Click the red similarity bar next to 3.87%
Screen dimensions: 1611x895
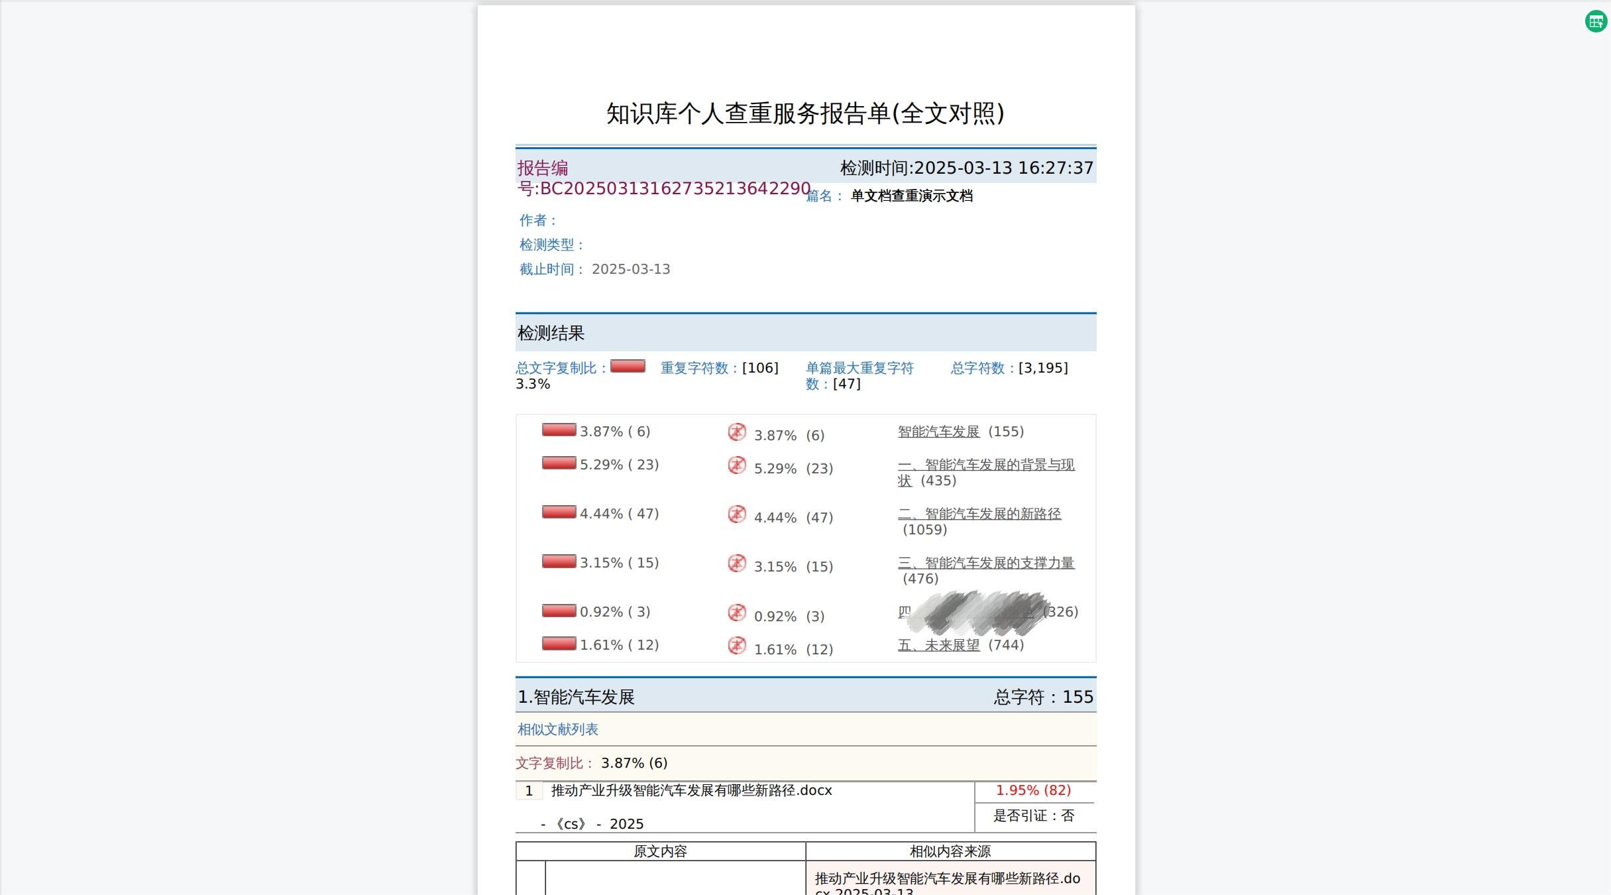click(x=559, y=430)
